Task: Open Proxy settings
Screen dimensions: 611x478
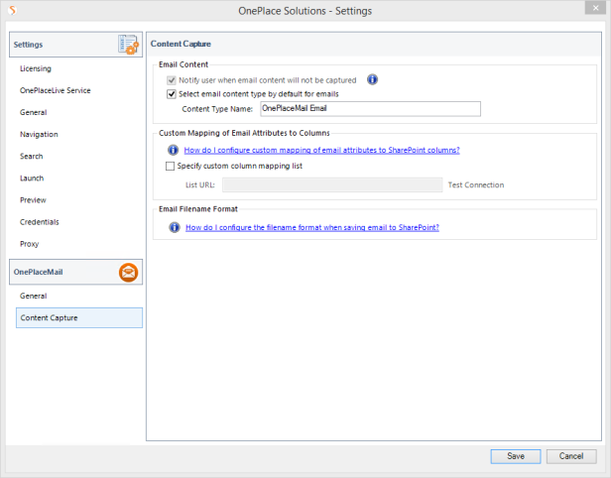Action: [x=30, y=243]
